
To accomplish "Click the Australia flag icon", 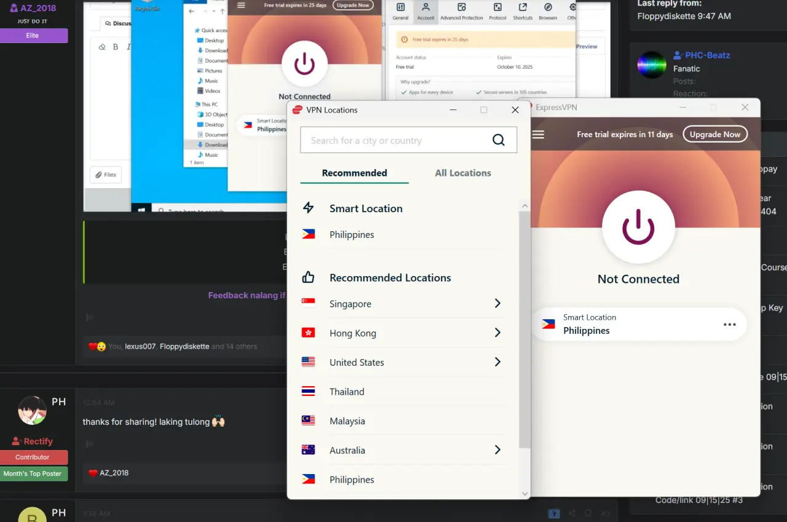I will click(309, 450).
